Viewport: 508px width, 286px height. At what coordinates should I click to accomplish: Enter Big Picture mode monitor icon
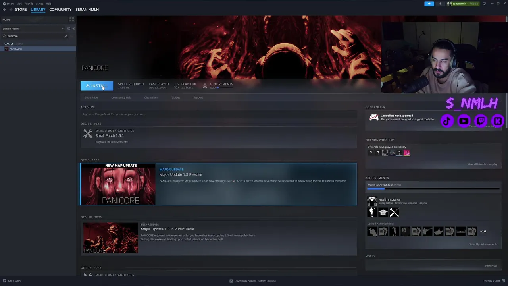pyautogui.click(x=484, y=4)
